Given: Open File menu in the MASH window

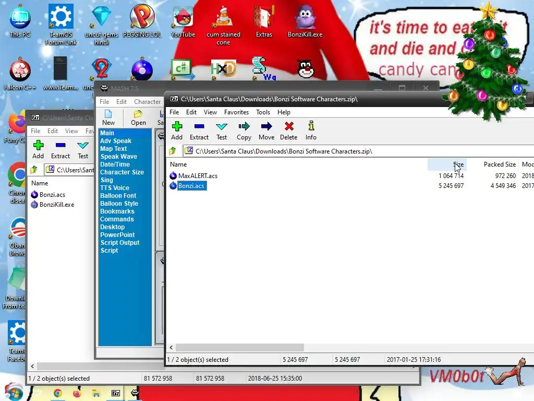Looking at the screenshot, I should pyautogui.click(x=104, y=102).
